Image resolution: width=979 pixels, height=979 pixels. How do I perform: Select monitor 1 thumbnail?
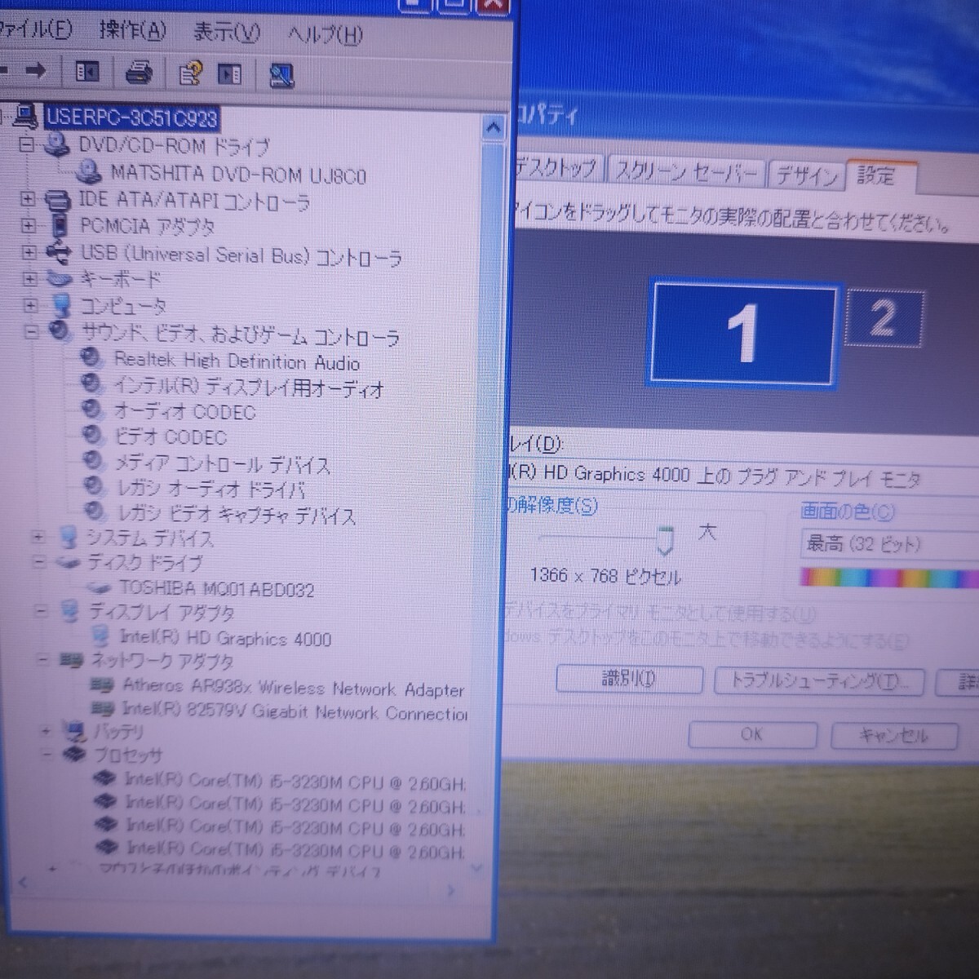(x=743, y=333)
